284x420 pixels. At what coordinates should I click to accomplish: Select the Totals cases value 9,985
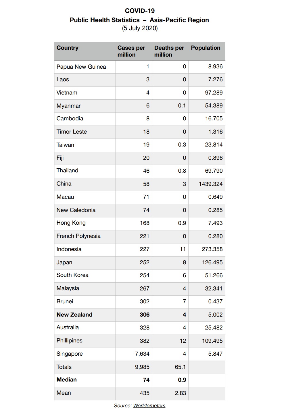pyautogui.click(x=142, y=367)
